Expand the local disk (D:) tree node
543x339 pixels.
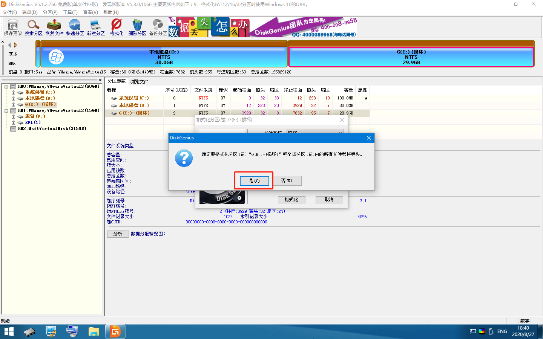coord(13,99)
